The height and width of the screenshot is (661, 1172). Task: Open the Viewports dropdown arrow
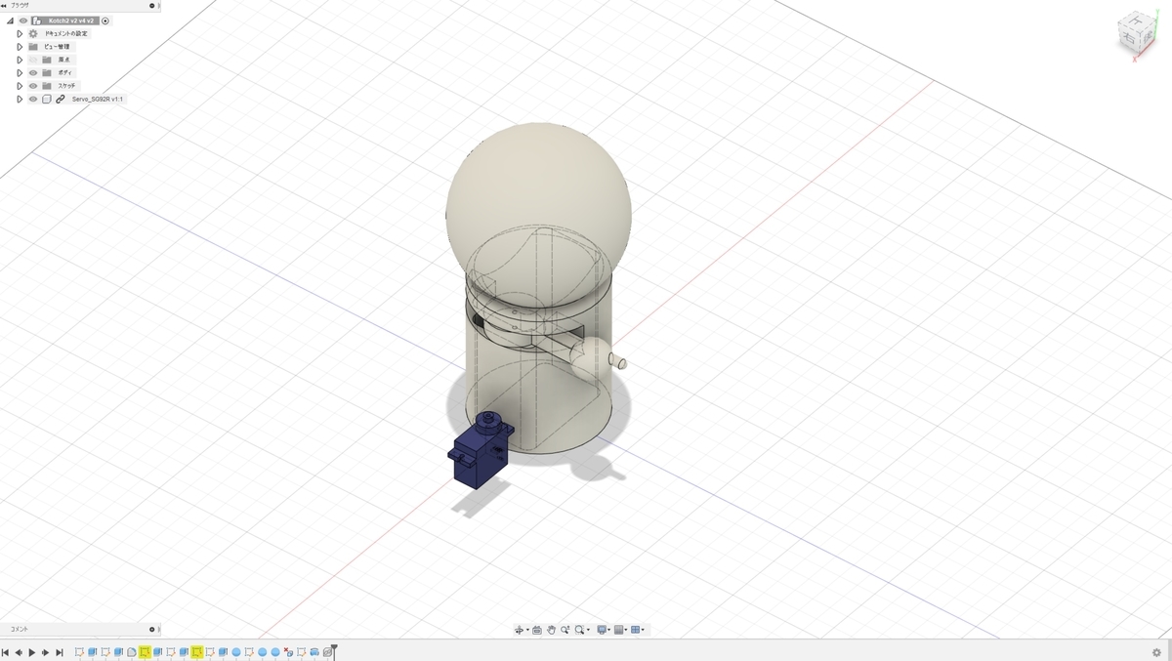coord(643,630)
